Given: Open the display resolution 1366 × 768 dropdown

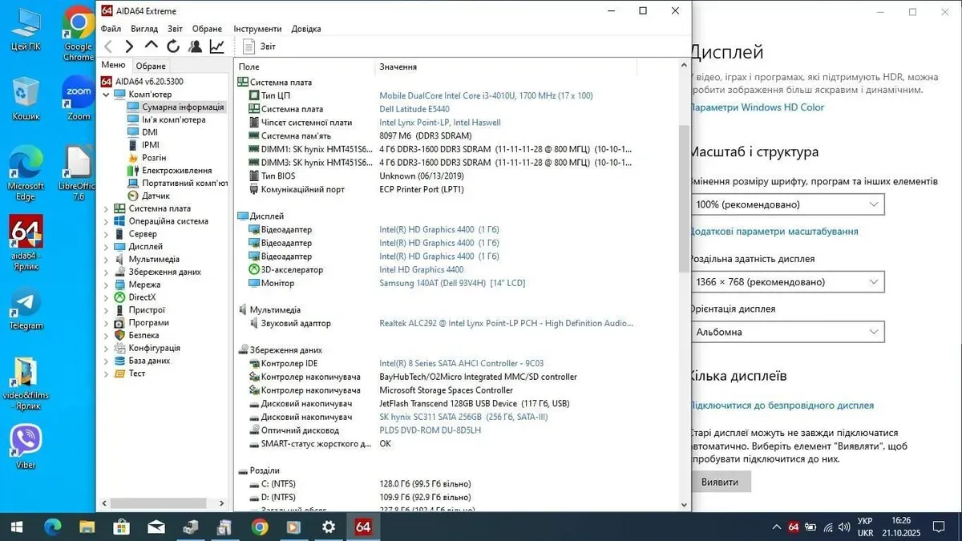Looking at the screenshot, I should 786,282.
